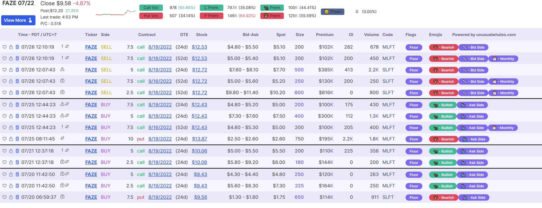Open calculator icon in $120K premium row

pyautogui.click(x=17, y=175)
